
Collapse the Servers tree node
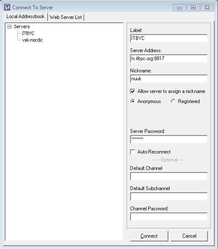9,26
